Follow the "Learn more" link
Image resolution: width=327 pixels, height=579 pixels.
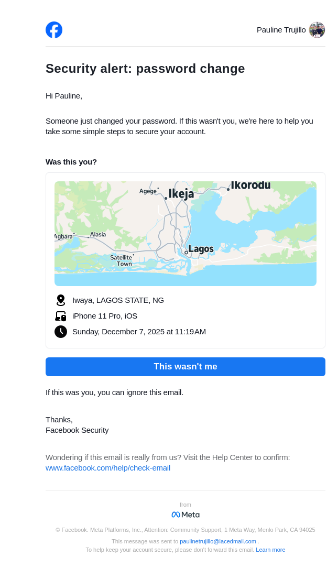[x=270, y=550]
